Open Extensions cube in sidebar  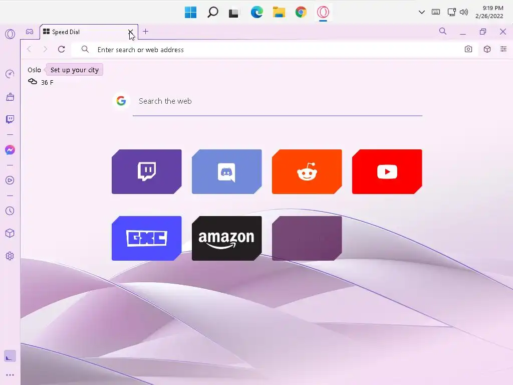[x=10, y=233]
